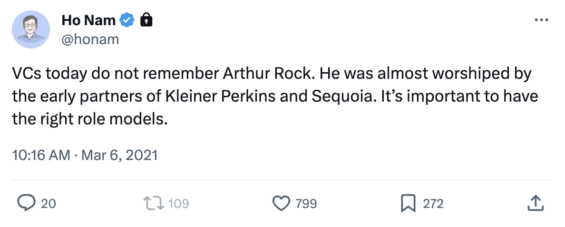Open the @honam handle link
This screenshot has height=227, width=565.
click(x=90, y=39)
